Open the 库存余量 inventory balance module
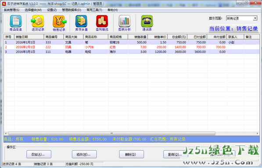The image size is (262, 168). coord(81,23)
